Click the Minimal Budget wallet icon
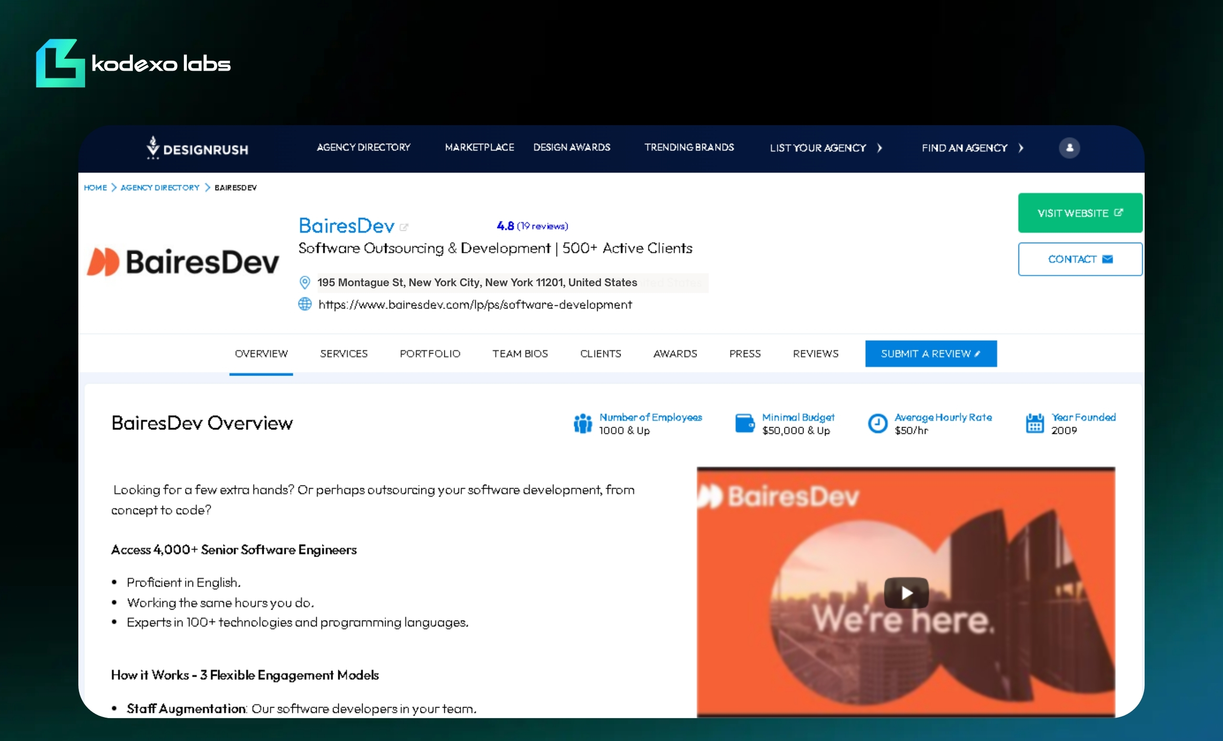 point(744,423)
